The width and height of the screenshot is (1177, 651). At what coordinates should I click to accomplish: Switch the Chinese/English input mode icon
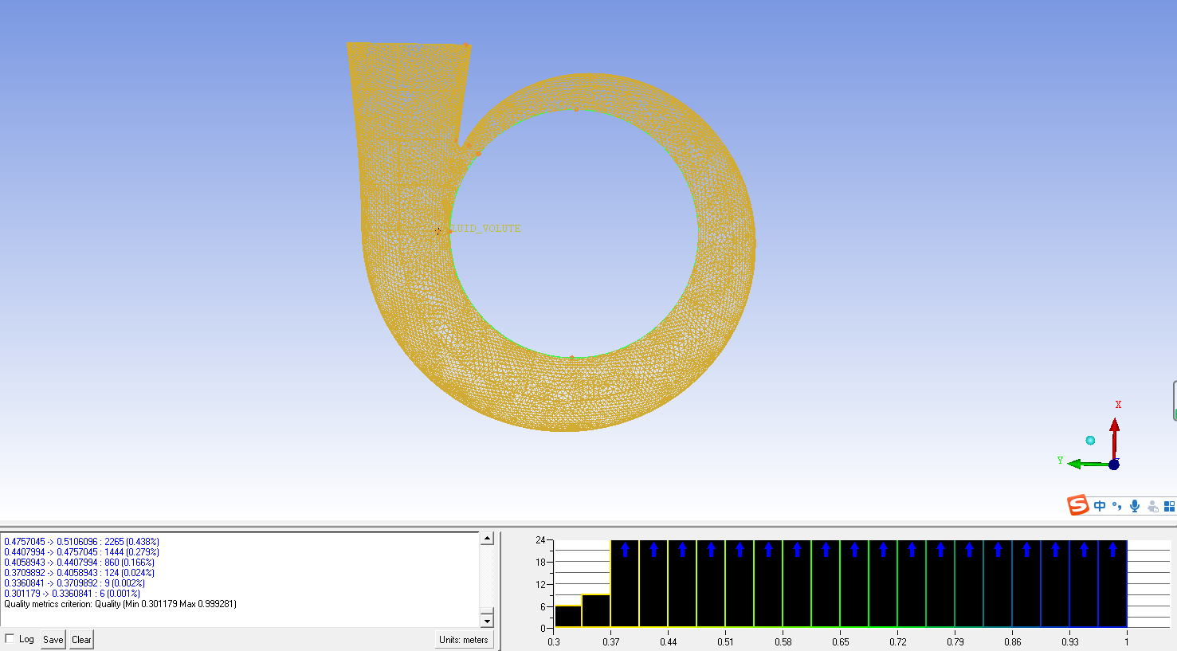[x=1100, y=506]
